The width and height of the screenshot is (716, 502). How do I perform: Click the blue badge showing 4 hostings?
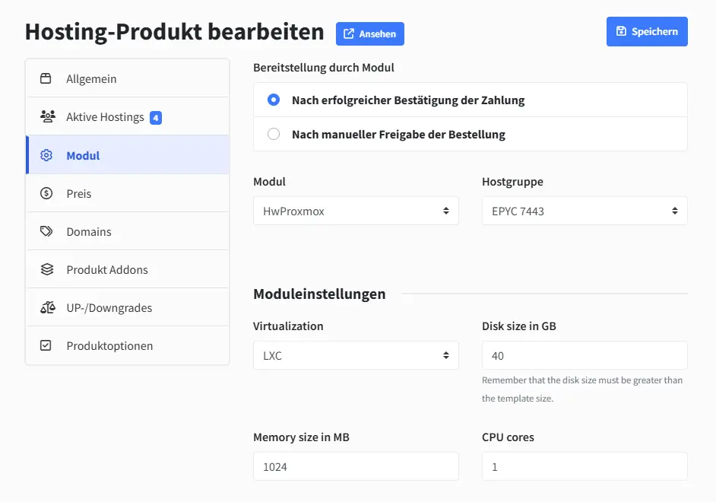coord(156,118)
